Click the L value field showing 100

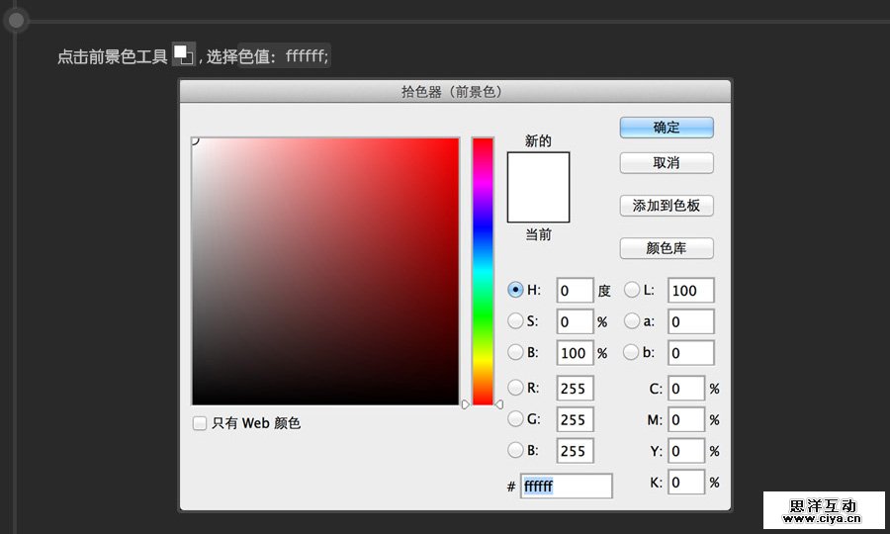[x=691, y=291]
